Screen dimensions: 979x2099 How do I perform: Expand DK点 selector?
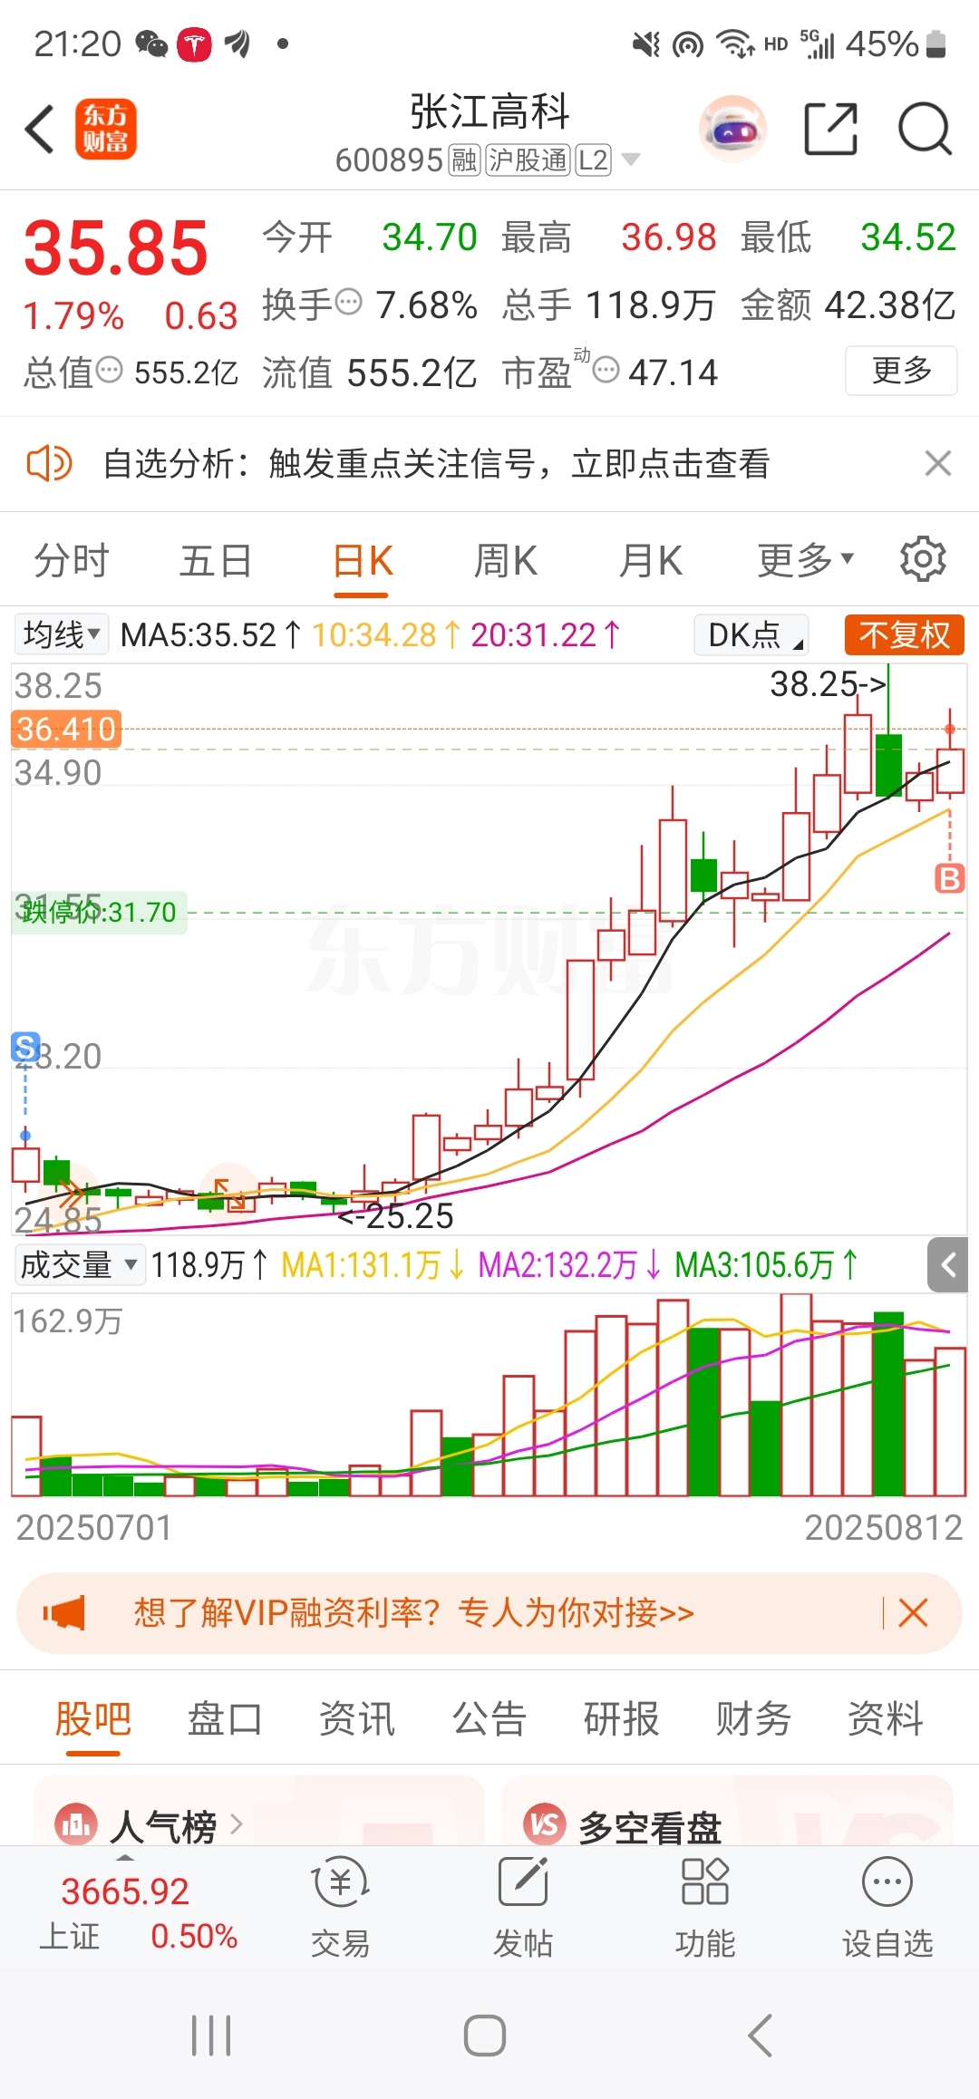tap(751, 634)
